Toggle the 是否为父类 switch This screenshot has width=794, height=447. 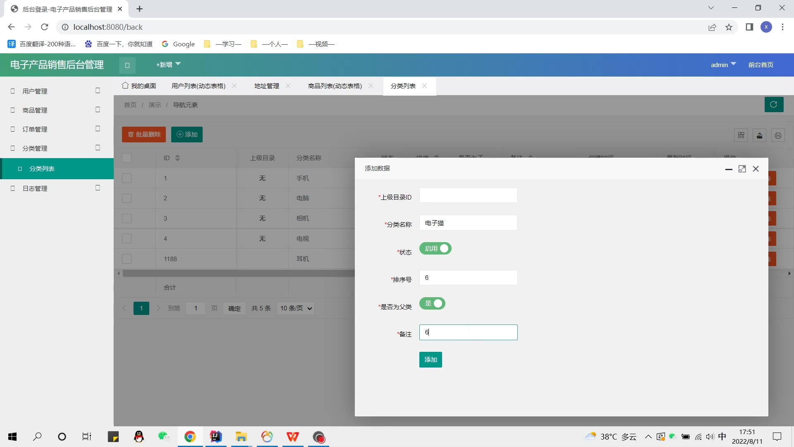pyautogui.click(x=432, y=303)
